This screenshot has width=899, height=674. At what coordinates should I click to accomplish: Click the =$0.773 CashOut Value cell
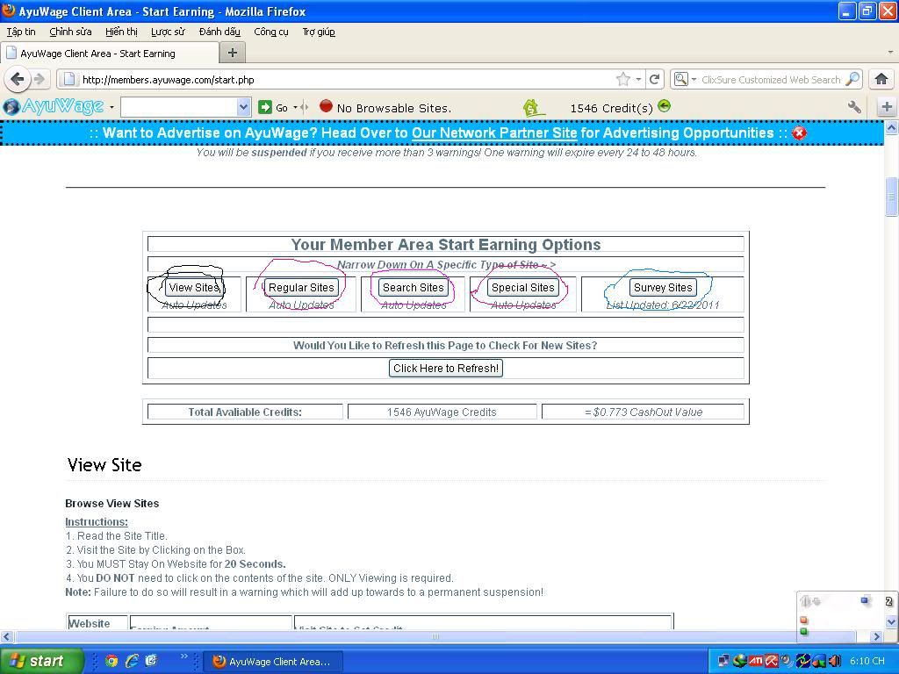(644, 412)
